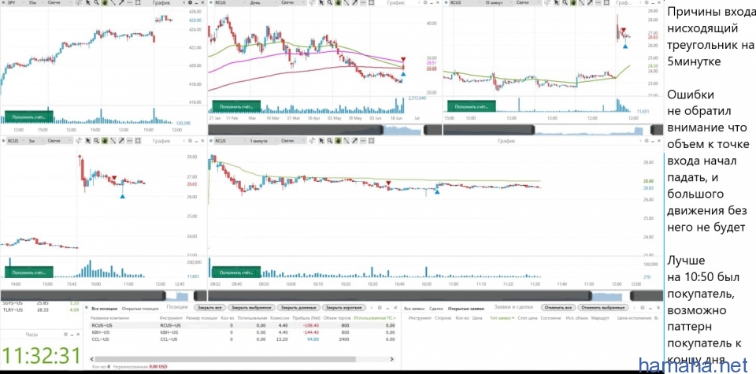
Task: Activate the hand tool in RCUS 1-minute chart
Action: tap(338, 141)
